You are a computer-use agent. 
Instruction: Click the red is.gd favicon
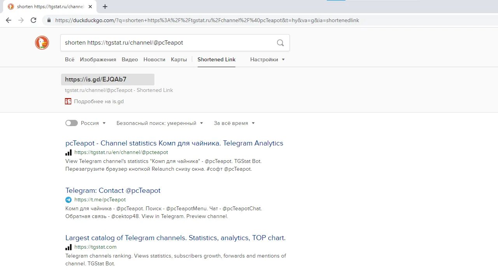coord(68,101)
